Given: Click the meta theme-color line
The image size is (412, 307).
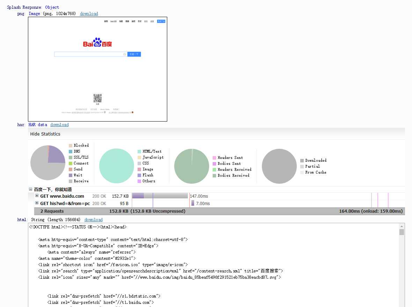Looking at the screenshot, I should tap(87, 258).
